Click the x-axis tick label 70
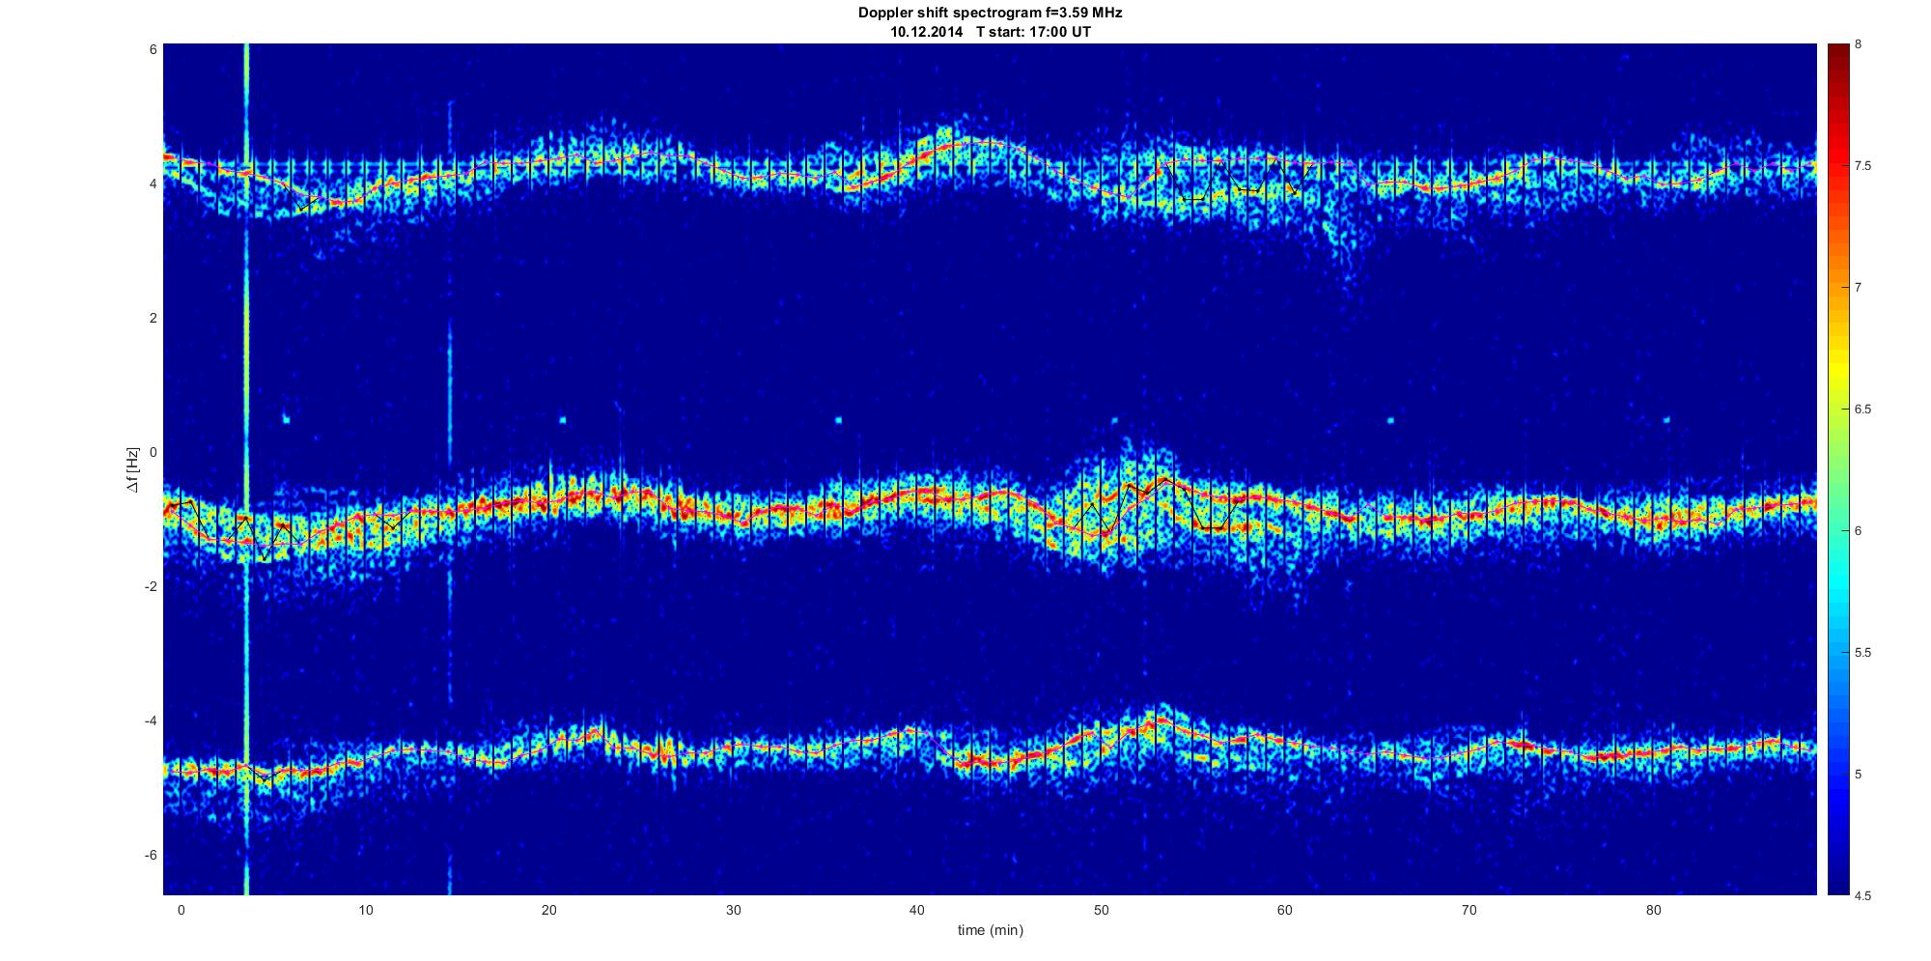Screen dimensions: 1931x961 tap(1469, 910)
